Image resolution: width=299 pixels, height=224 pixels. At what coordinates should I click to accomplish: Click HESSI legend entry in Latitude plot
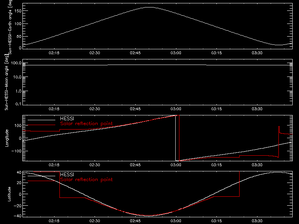pos(67,175)
